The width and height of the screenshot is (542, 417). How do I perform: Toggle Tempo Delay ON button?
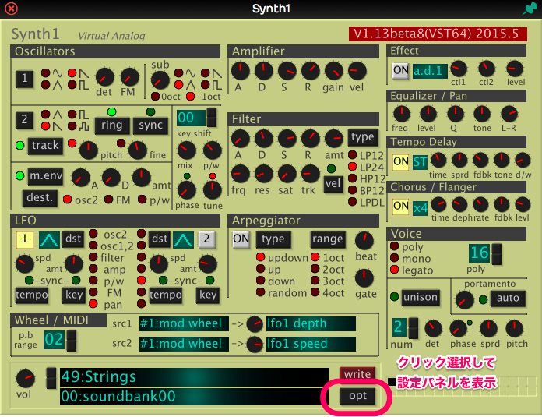(400, 161)
